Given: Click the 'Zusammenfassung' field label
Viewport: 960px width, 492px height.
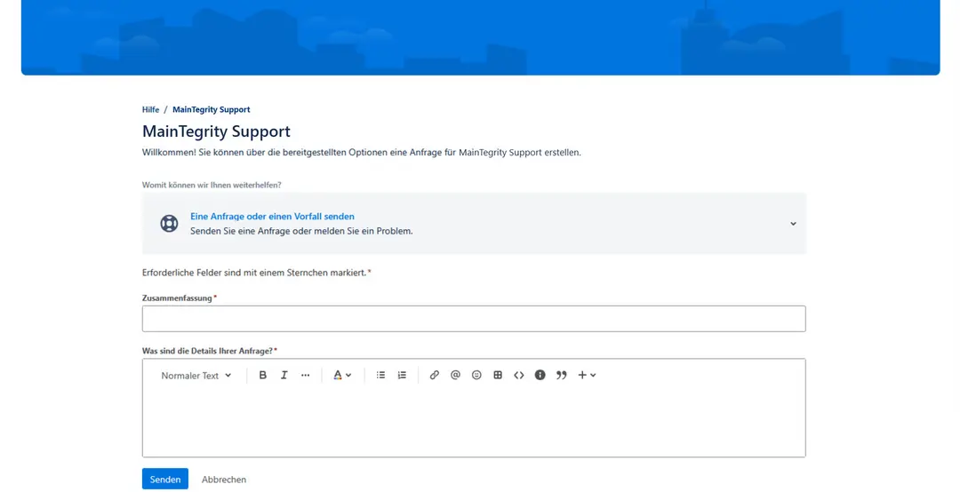Looking at the screenshot, I should [177, 298].
